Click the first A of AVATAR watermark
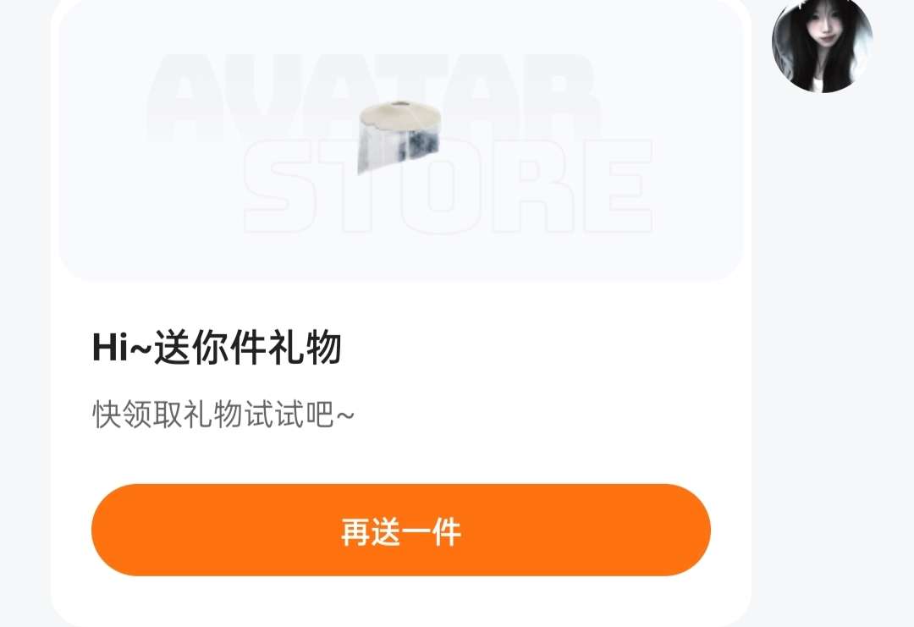This screenshot has width=914, height=627. 188,98
